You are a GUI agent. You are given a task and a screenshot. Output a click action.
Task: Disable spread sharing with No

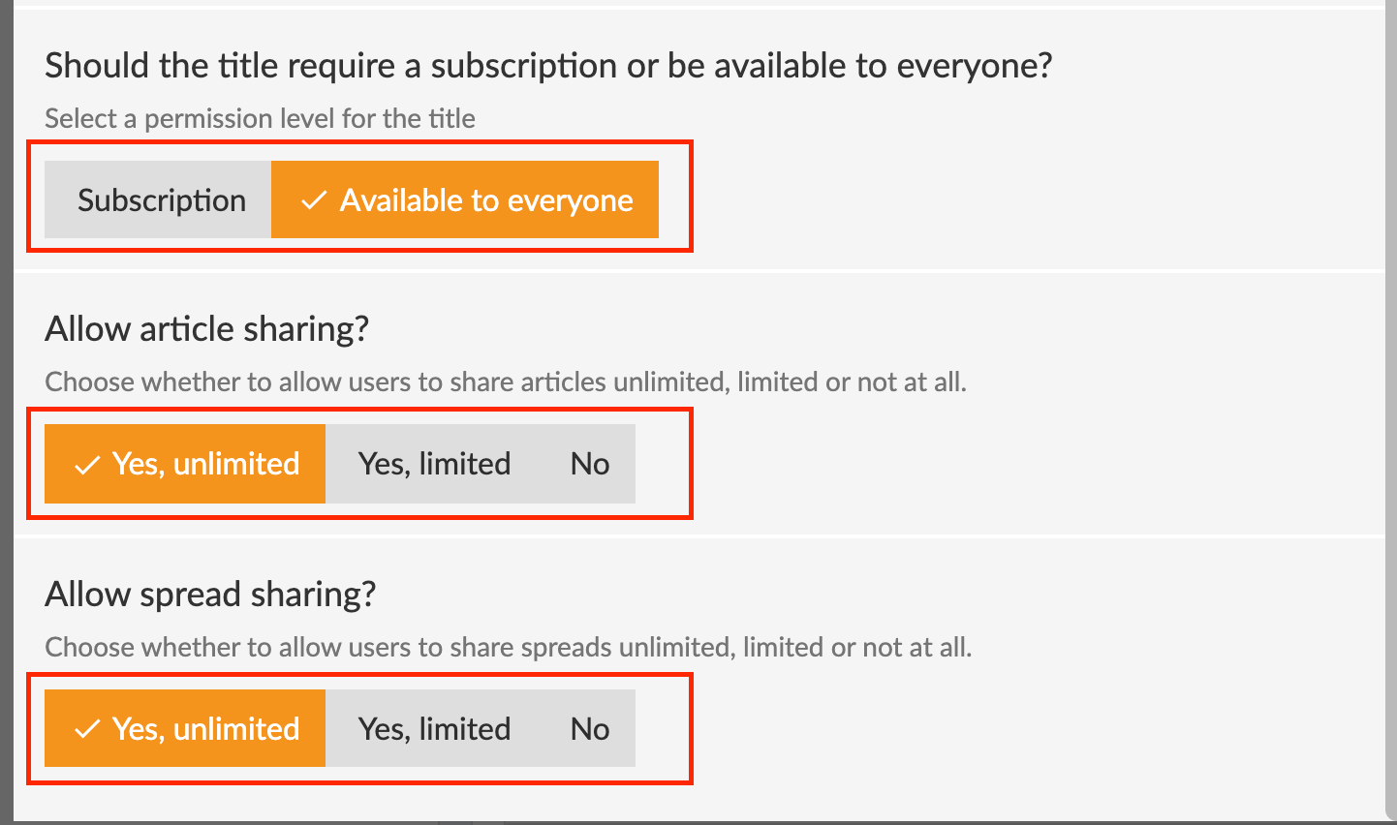pyautogui.click(x=589, y=729)
